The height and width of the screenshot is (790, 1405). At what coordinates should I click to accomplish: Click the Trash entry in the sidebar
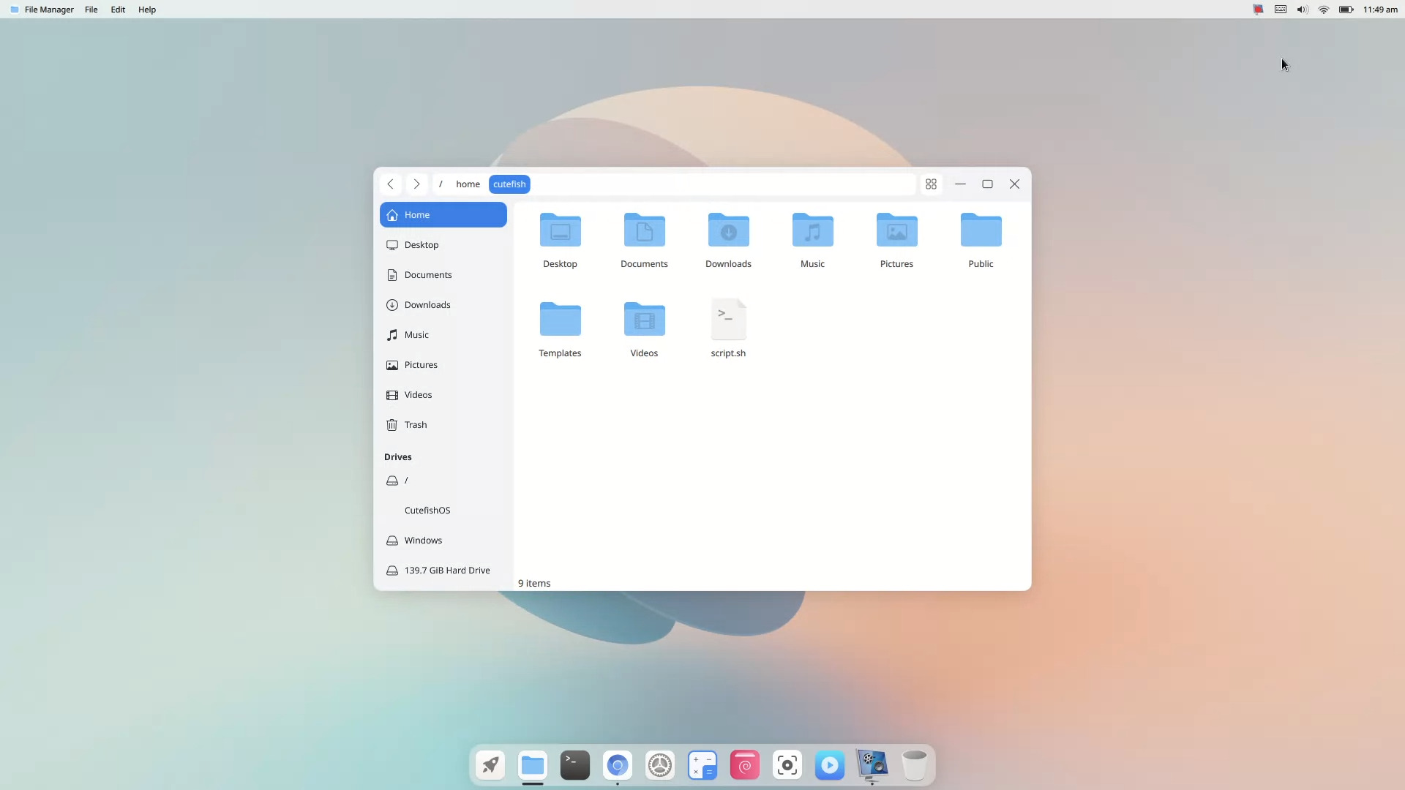tap(415, 425)
